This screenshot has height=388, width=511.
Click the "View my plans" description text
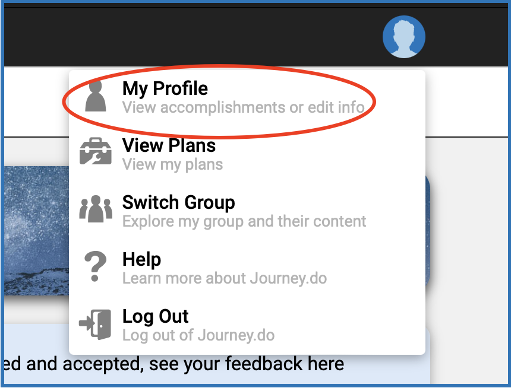coord(172,164)
